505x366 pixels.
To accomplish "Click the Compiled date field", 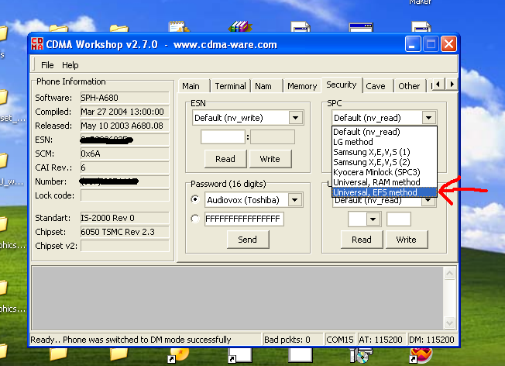I will 125,112.
